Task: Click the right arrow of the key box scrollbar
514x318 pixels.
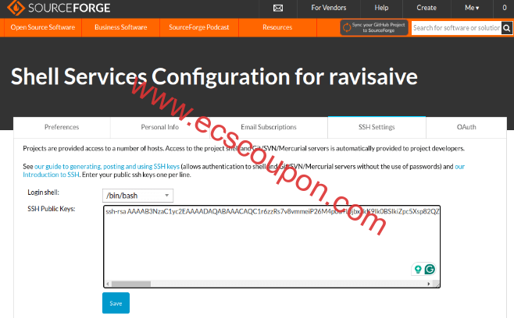Action: (x=428, y=284)
